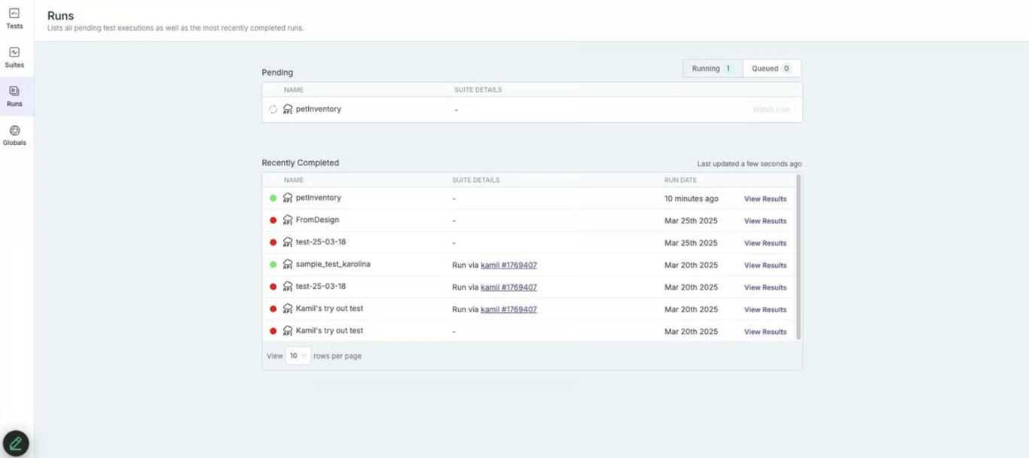Open the green pencil feedback icon
Image resolution: width=1029 pixels, height=458 pixels.
pos(17,443)
